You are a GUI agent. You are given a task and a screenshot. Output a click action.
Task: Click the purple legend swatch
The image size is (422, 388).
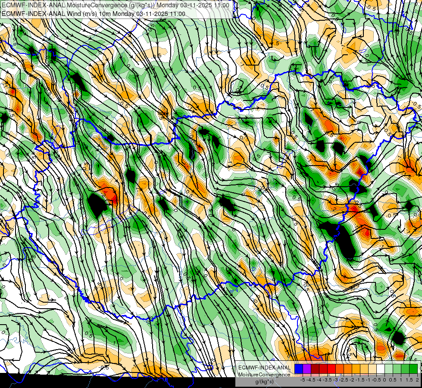pyautogui.click(x=307, y=369)
